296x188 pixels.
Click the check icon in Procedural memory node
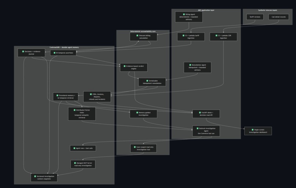(57, 96)
